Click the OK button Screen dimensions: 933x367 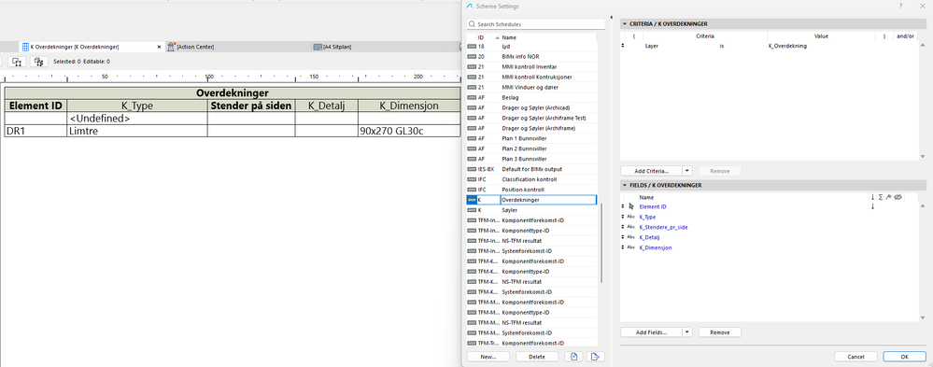tap(904, 357)
